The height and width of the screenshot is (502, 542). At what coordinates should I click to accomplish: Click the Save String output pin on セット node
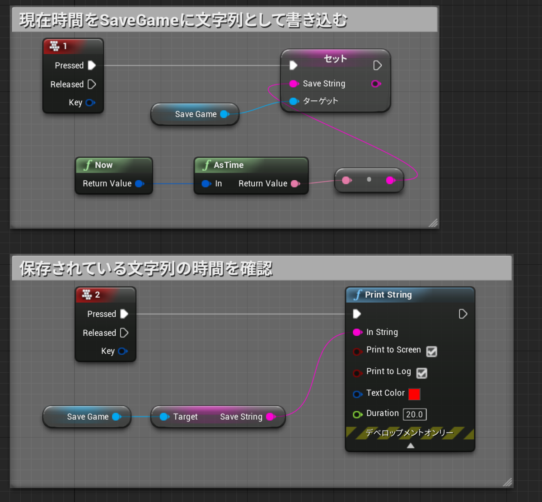tap(376, 84)
